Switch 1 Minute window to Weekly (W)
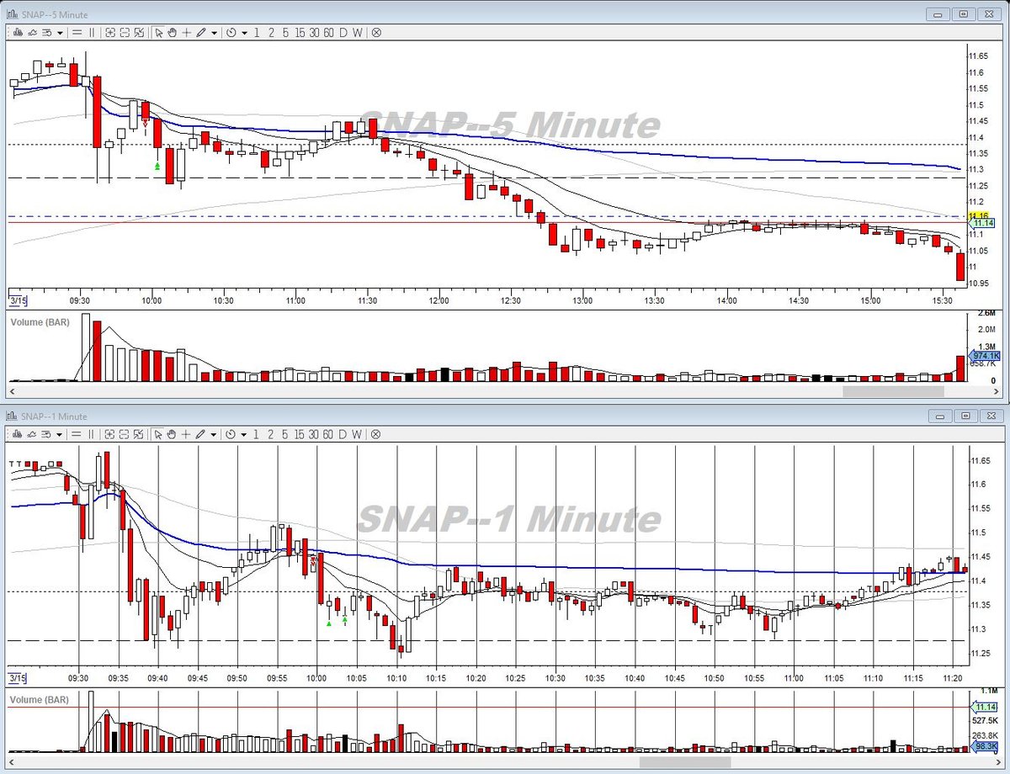Screen dimensions: 1010x774 click(357, 434)
